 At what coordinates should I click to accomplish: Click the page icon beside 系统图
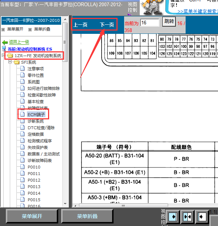tap(23, 82)
